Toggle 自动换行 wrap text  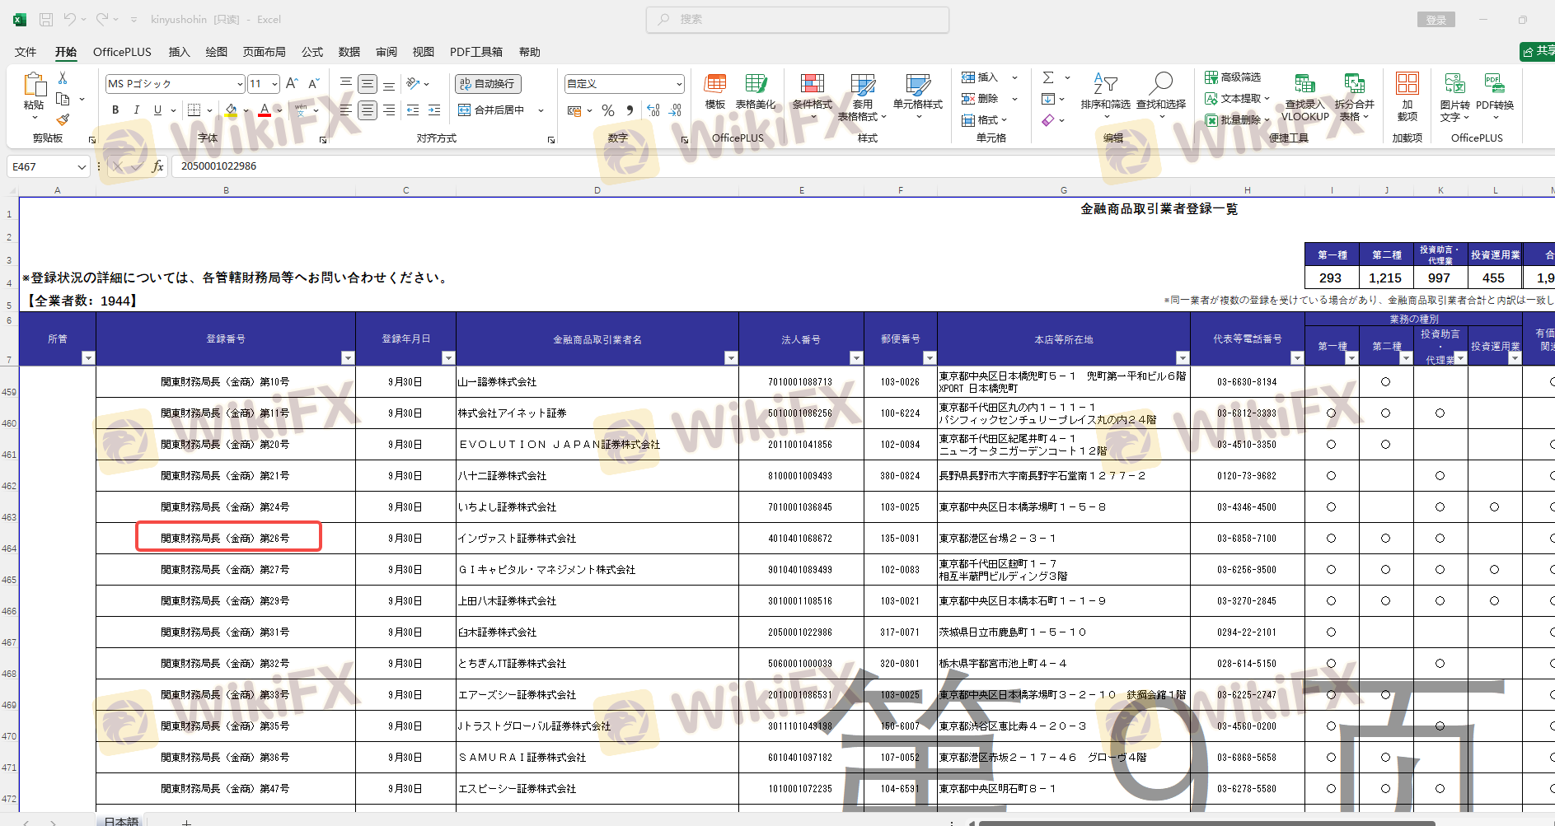tap(488, 84)
